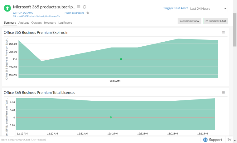Switch to the AppLogs tab
The width and height of the screenshot is (237, 143).
tap(24, 23)
